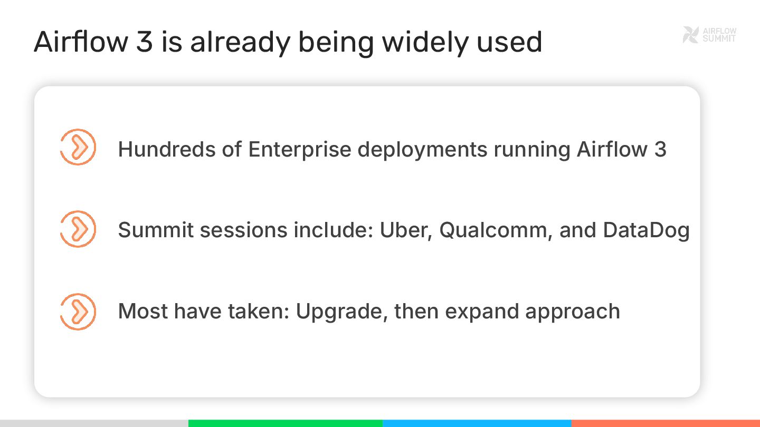Click the chevron icon beside Most have taken

click(x=78, y=312)
